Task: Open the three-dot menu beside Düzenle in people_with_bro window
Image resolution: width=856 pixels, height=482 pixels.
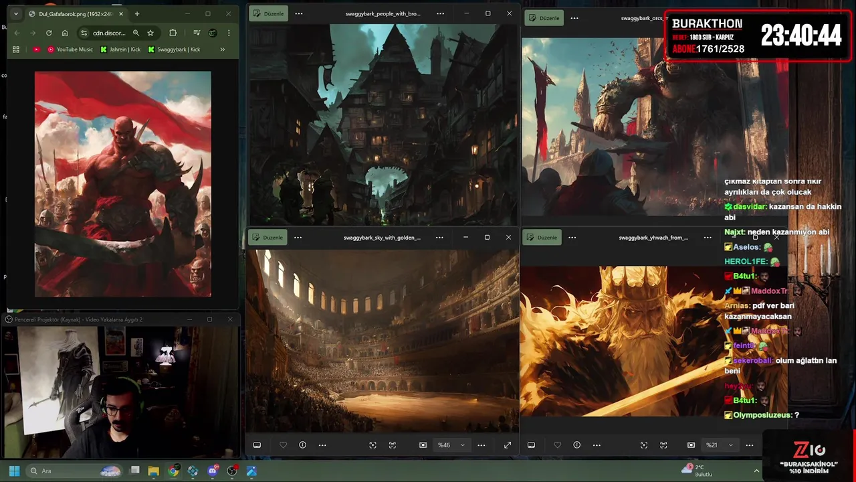Action: click(299, 13)
